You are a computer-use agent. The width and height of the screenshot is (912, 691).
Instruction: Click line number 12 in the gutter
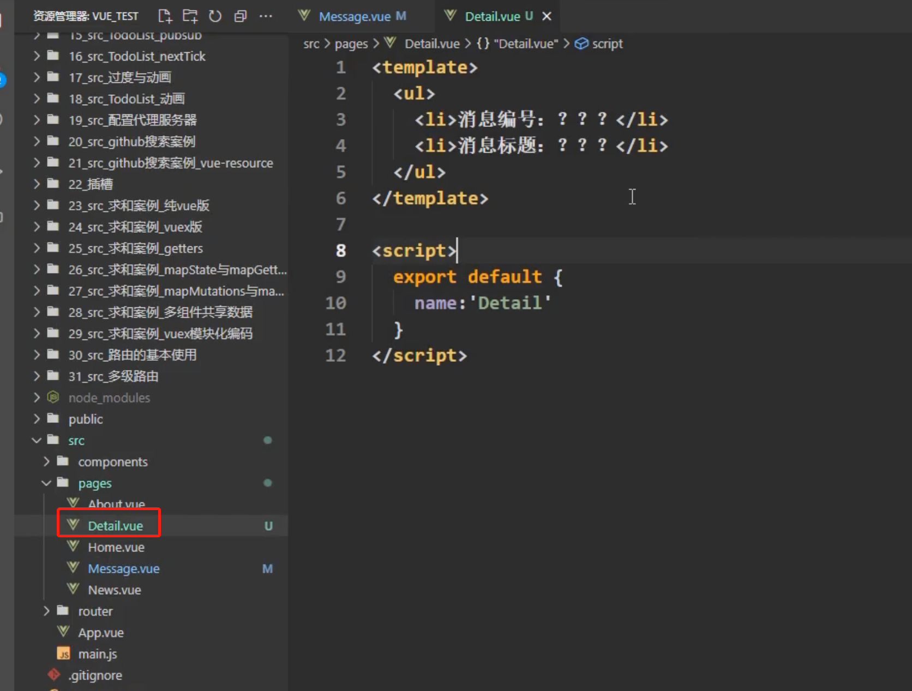(x=336, y=355)
